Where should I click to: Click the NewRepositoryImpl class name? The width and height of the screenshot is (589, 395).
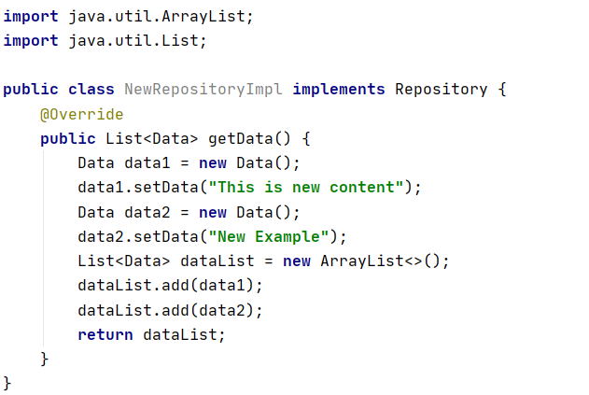203,90
